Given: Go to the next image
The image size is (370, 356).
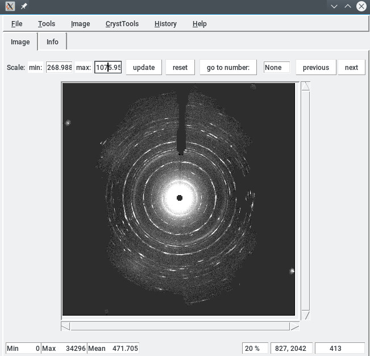Looking at the screenshot, I should tap(351, 67).
